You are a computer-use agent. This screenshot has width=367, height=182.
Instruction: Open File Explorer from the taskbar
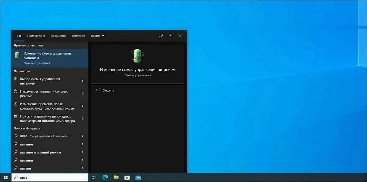point(116,177)
